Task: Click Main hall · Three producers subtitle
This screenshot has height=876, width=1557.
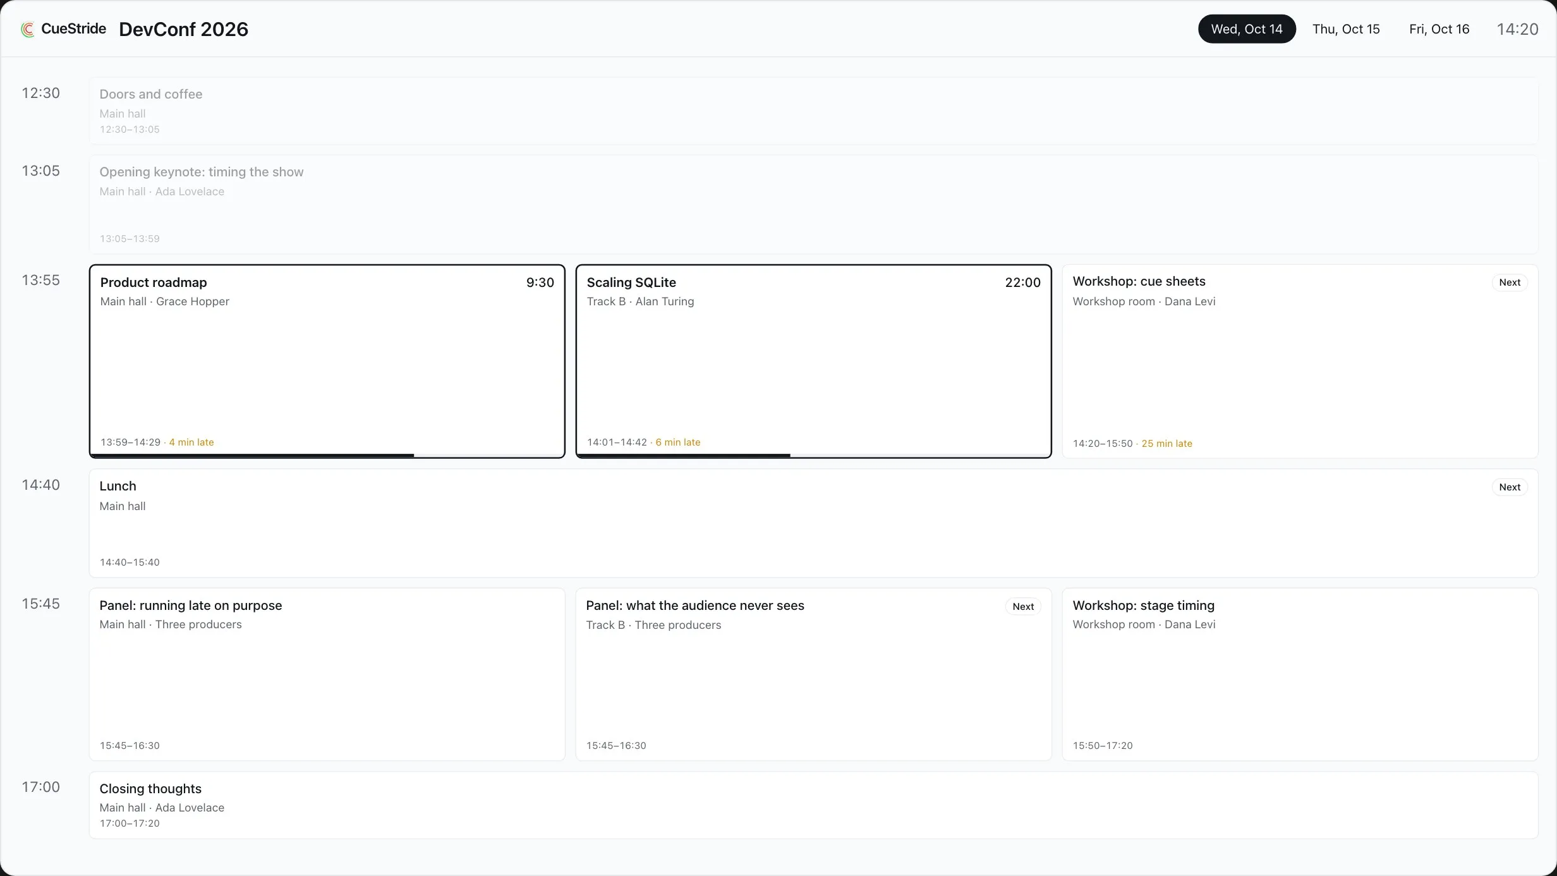Action: coord(171,624)
